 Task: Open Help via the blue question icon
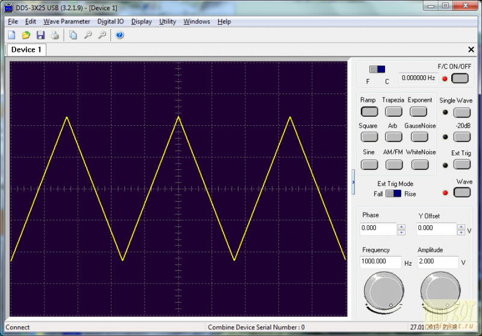119,35
